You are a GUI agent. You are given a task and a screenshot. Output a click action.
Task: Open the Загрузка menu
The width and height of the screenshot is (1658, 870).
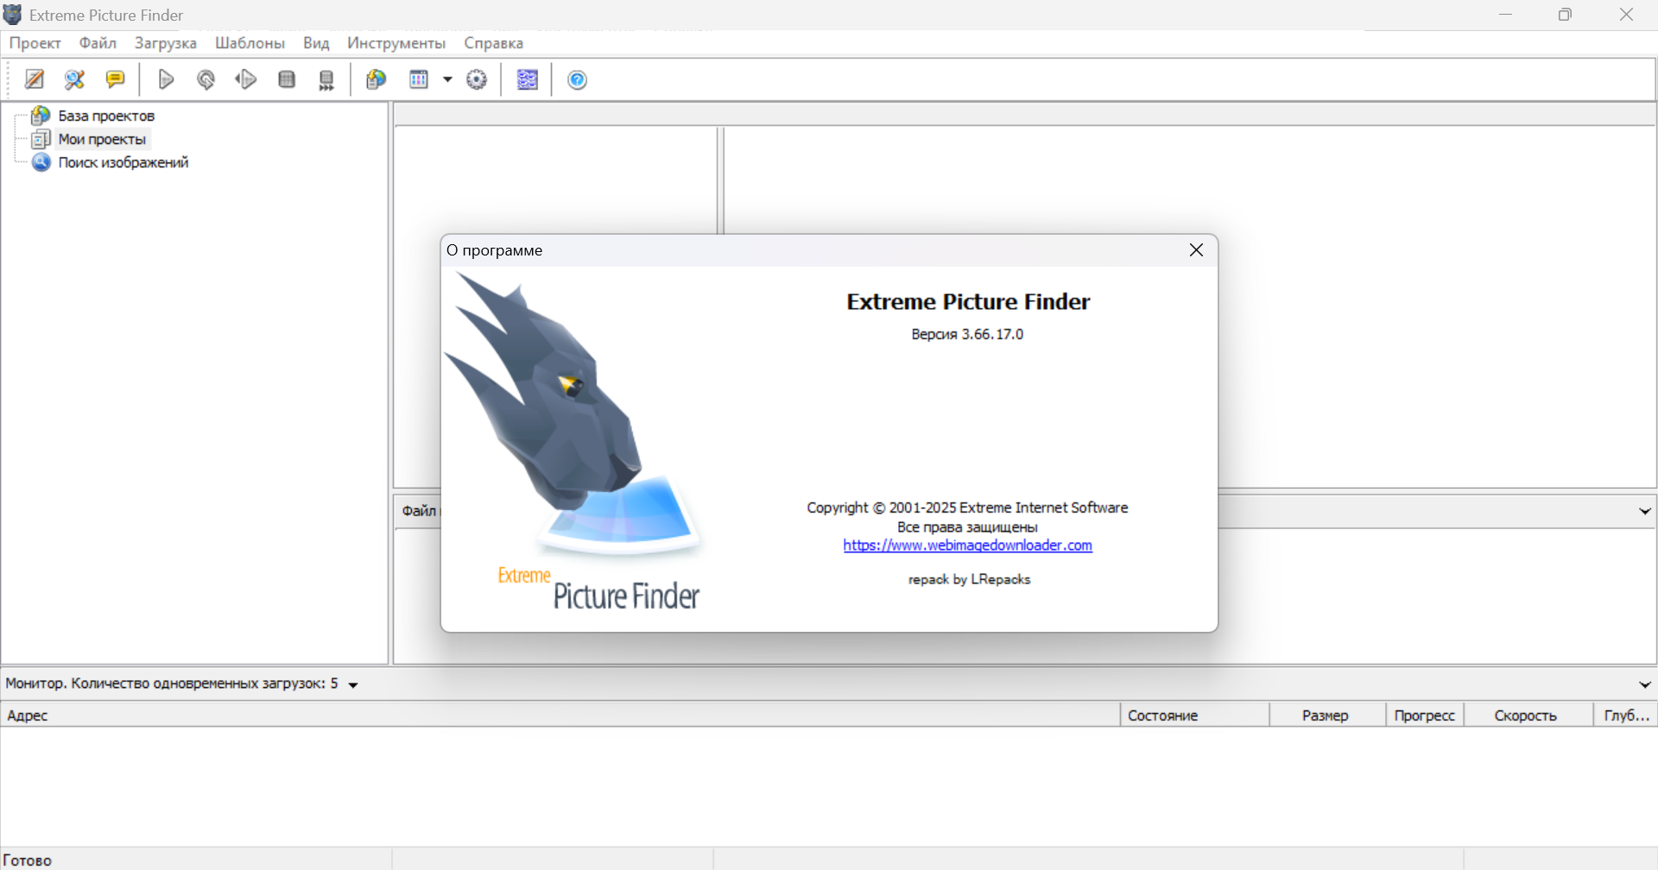(x=165, y=43)
